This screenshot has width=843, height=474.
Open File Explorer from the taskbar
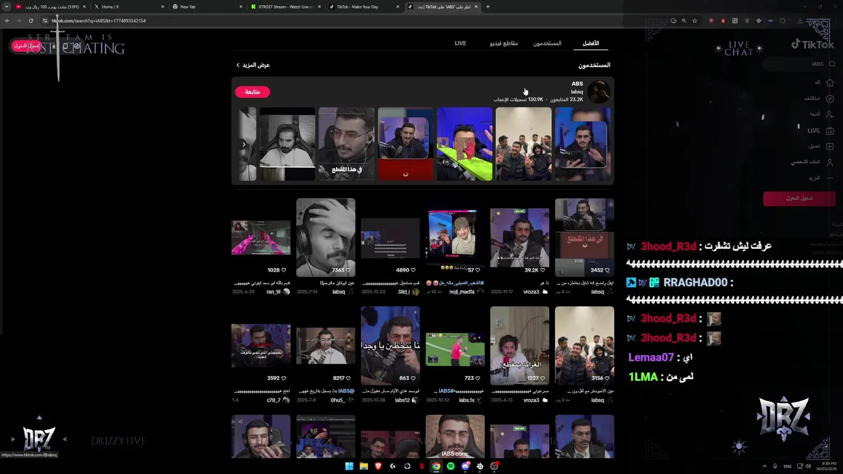tap(364, 466)
